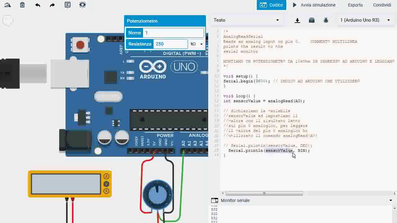Click void loop() line in editor

[239, 96]
